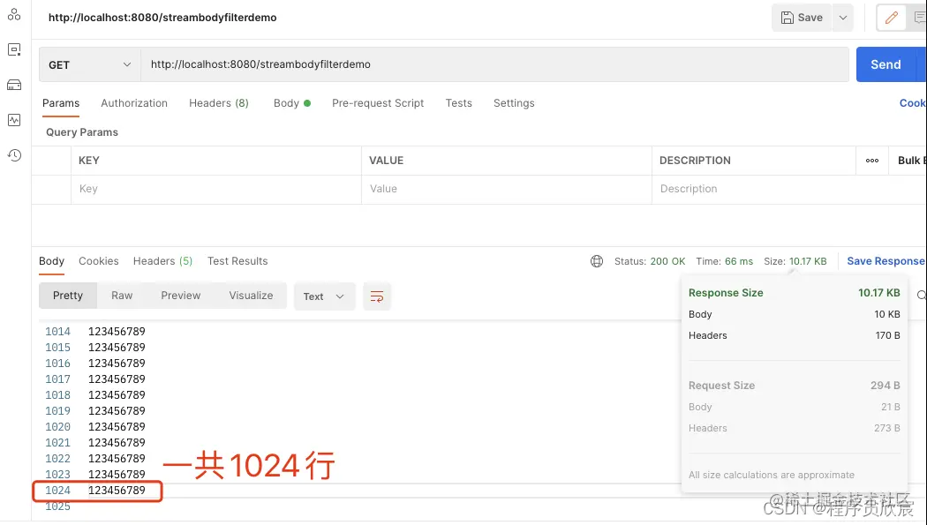Open the GET method dropdown

[x=89, y=65]
